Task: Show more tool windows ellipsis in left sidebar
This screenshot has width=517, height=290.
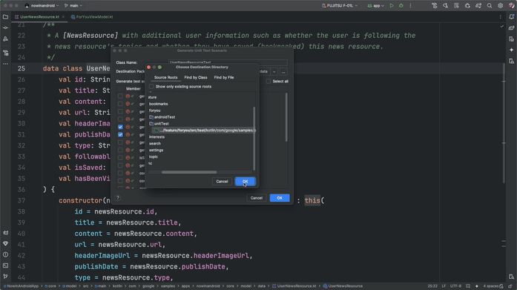Action: (6, 64)
